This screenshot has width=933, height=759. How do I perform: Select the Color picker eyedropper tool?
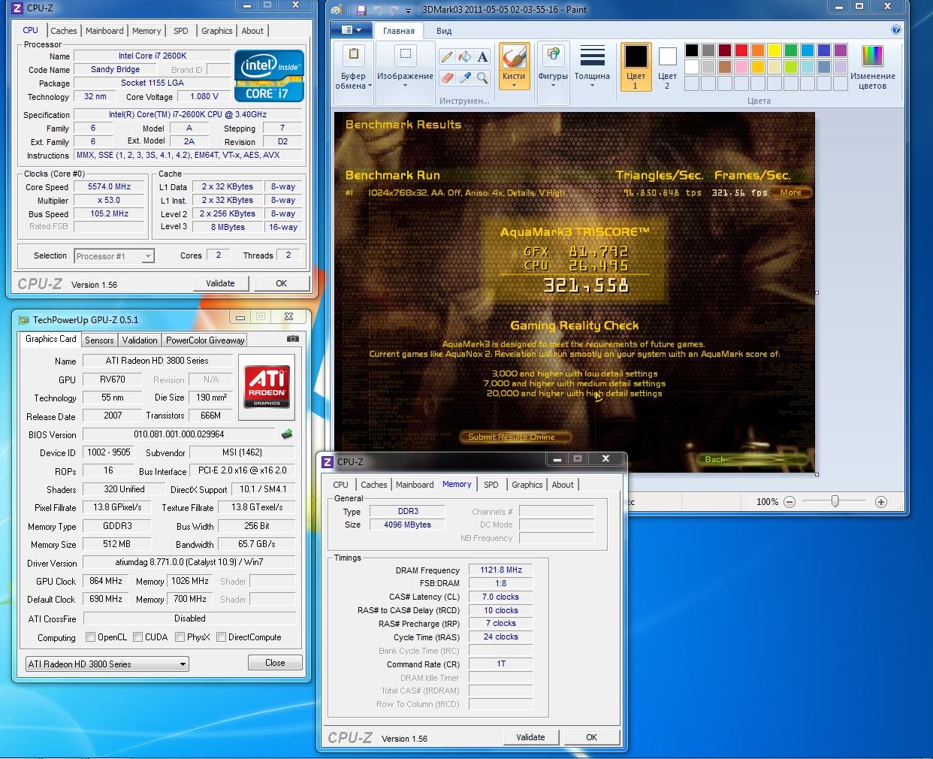(464, 77)
